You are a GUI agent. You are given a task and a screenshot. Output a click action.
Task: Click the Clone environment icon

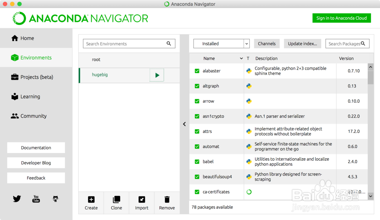[x=117, y=200]
